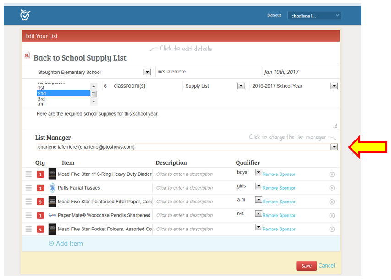
Task: Remove Sponsor from Puffs Facial Tissues row
Action: [279, 188]
